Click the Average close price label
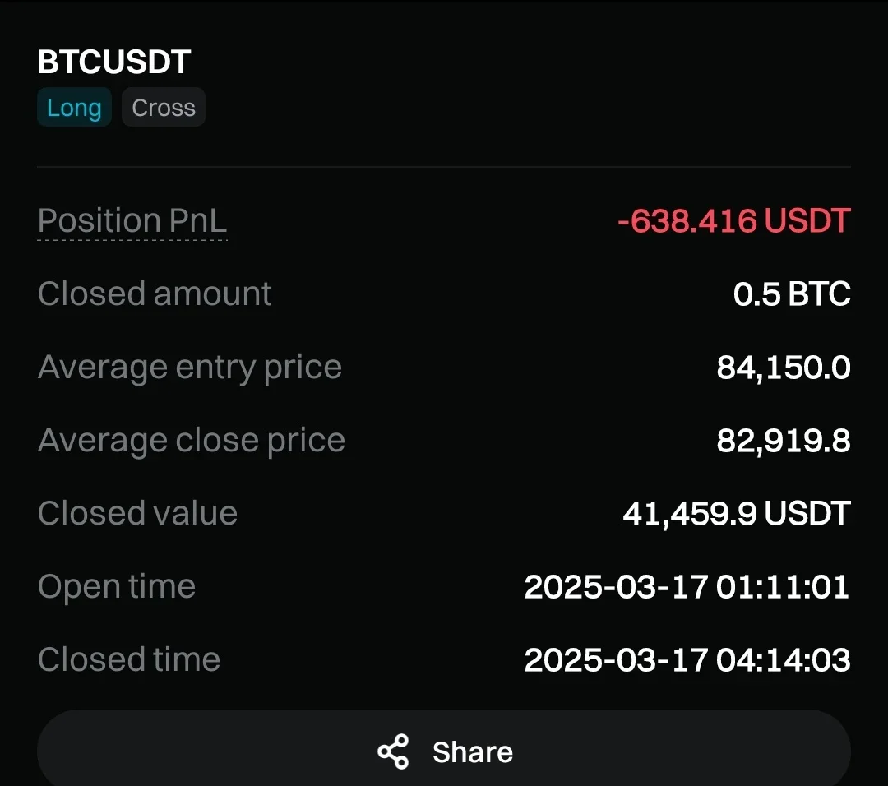 (192, 441)
